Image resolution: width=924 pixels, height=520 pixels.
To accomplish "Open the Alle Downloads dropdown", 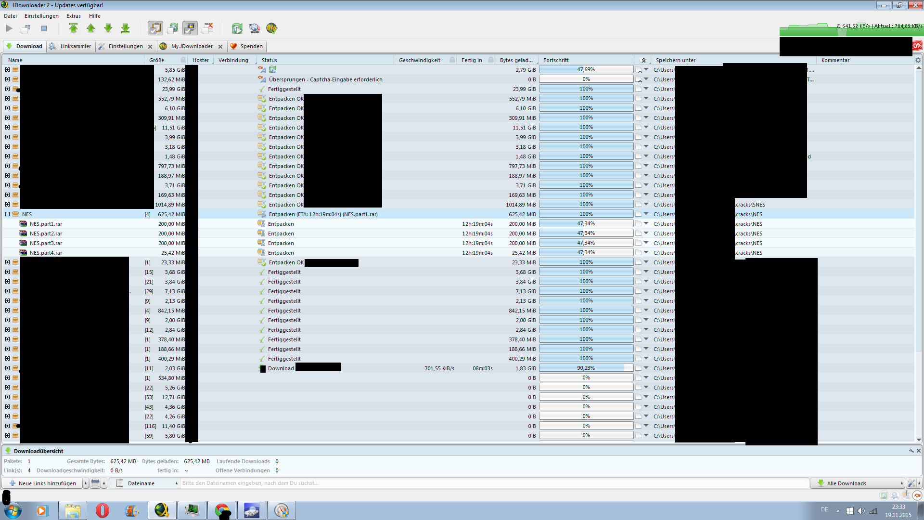I will (858, 483).
